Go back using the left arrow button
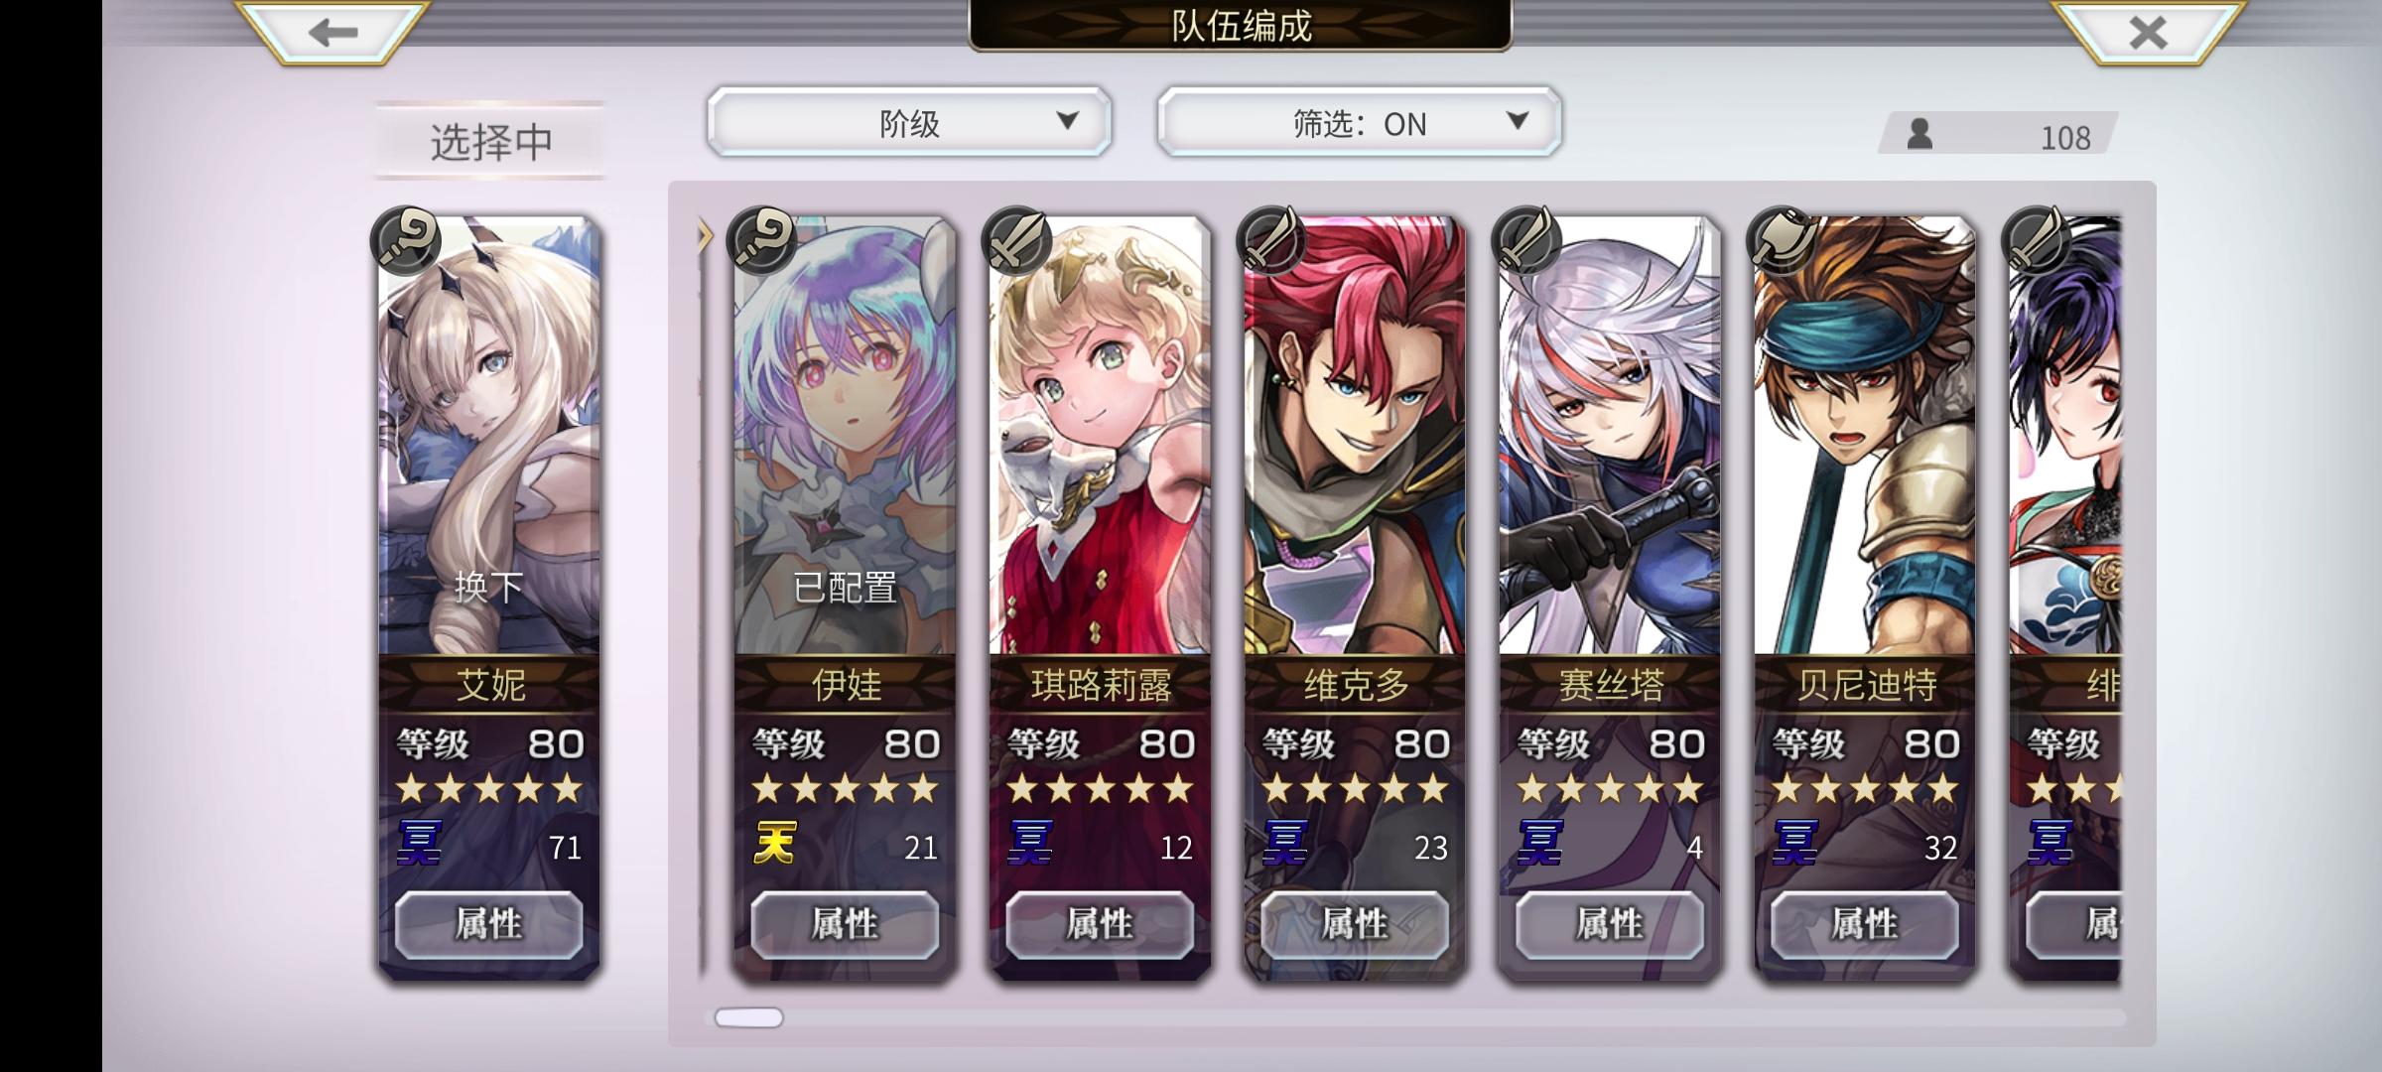Viewport: 2382px width, 1072px height. point(331,32)
